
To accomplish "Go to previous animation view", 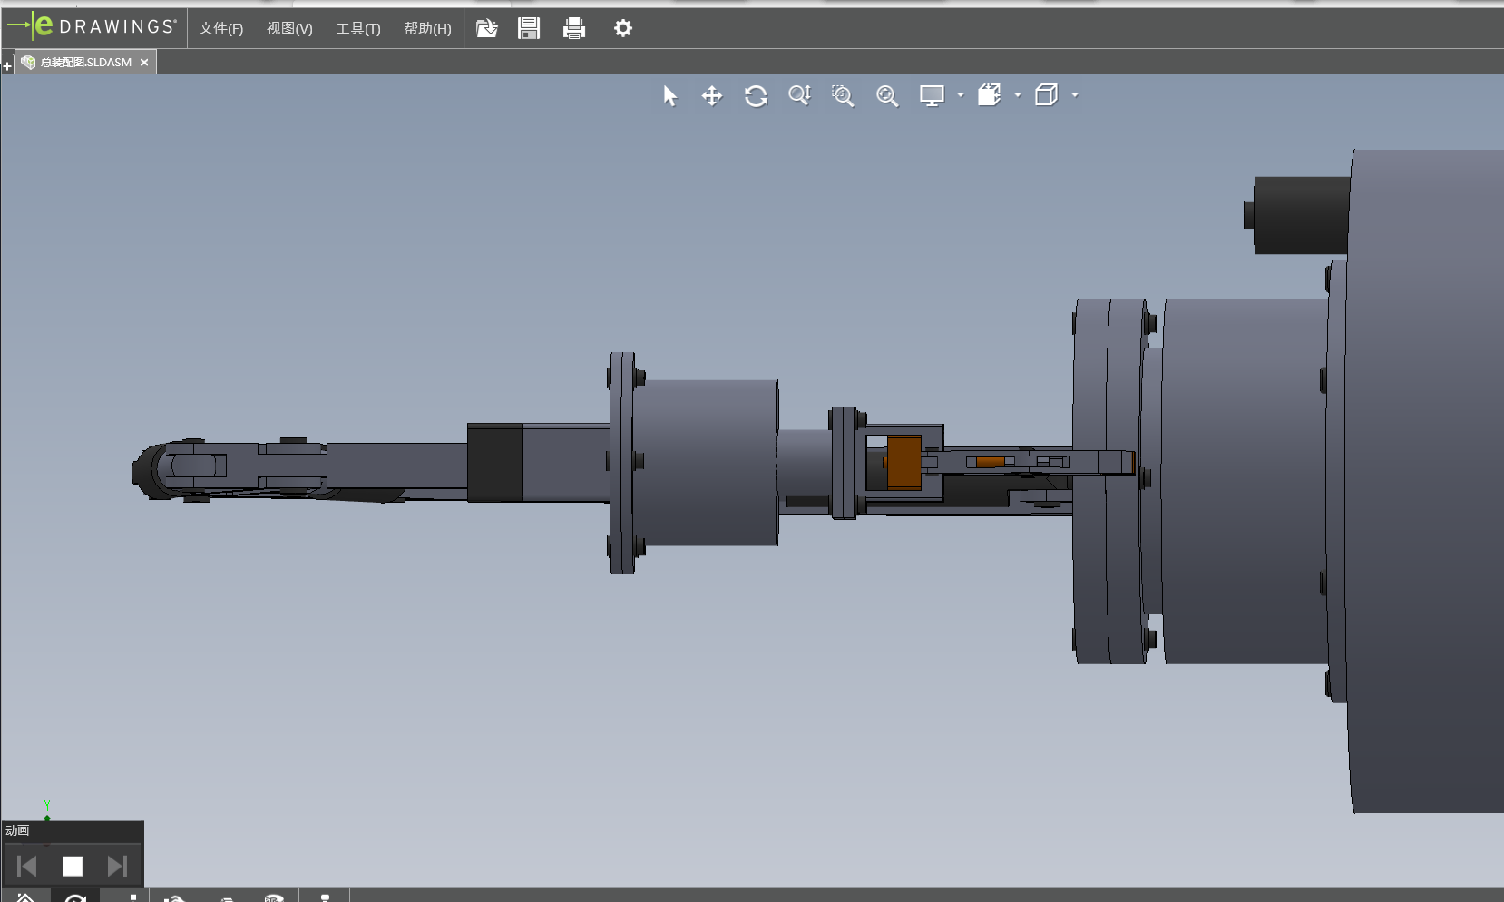I will [27, 867].
